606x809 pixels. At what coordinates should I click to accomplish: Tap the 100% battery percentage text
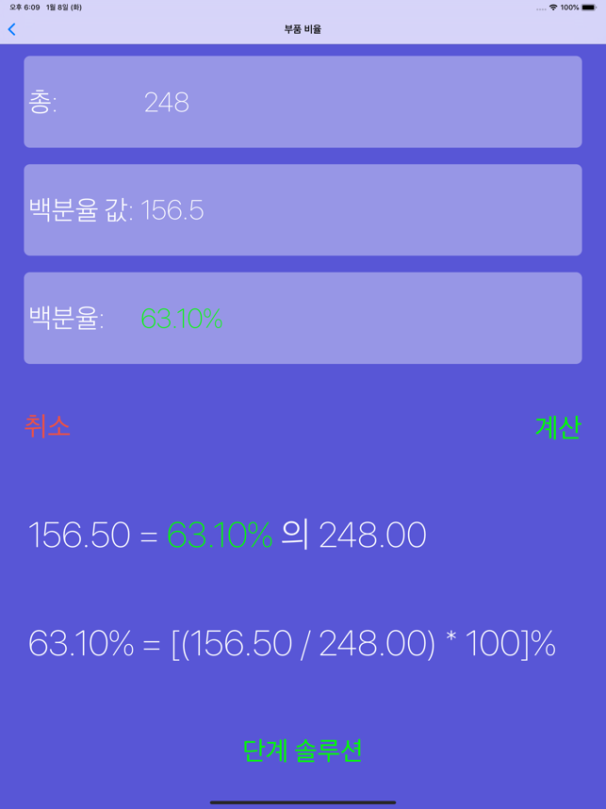[x=569, y=8]
